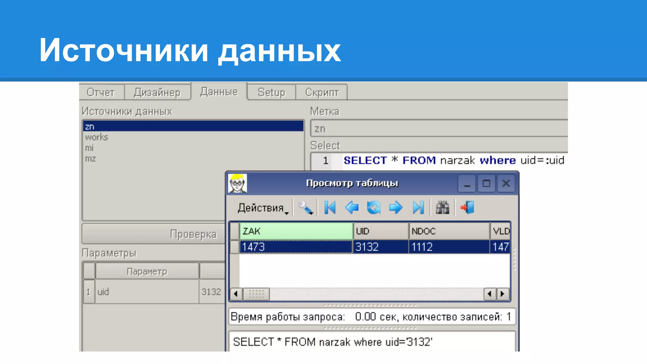Switch to the Дизайнер tab

pyautogui.click(x=157, y=92)
